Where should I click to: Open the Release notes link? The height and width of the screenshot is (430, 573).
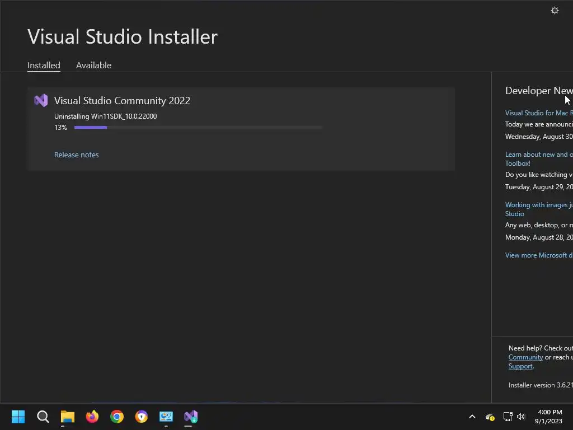tap(76, 155)
